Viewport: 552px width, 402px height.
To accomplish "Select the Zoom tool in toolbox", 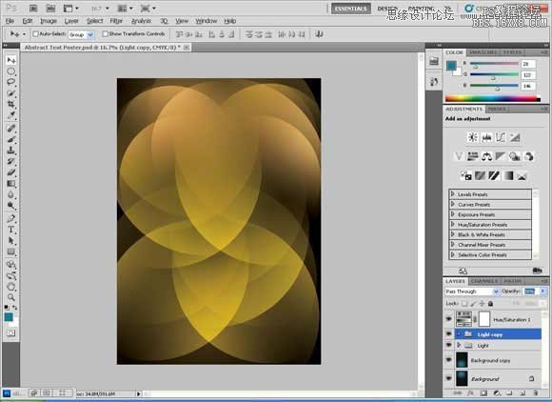I will [10, 297].
